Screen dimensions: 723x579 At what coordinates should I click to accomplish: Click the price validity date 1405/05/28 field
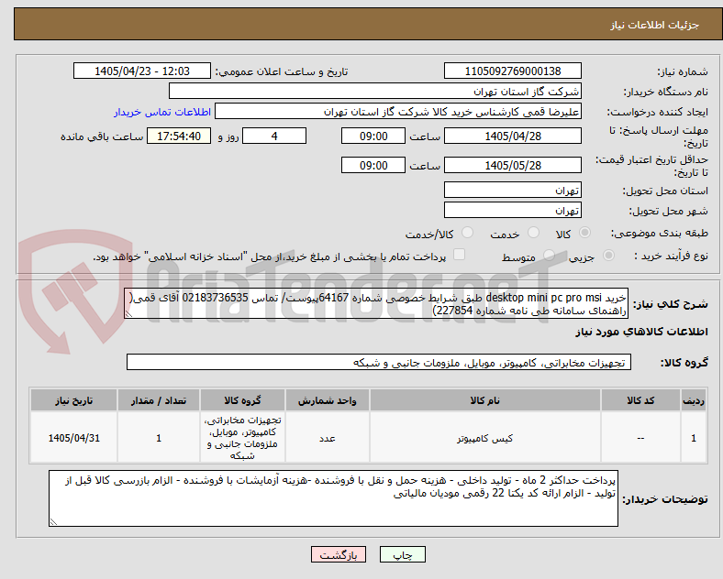tap(512, 165)
